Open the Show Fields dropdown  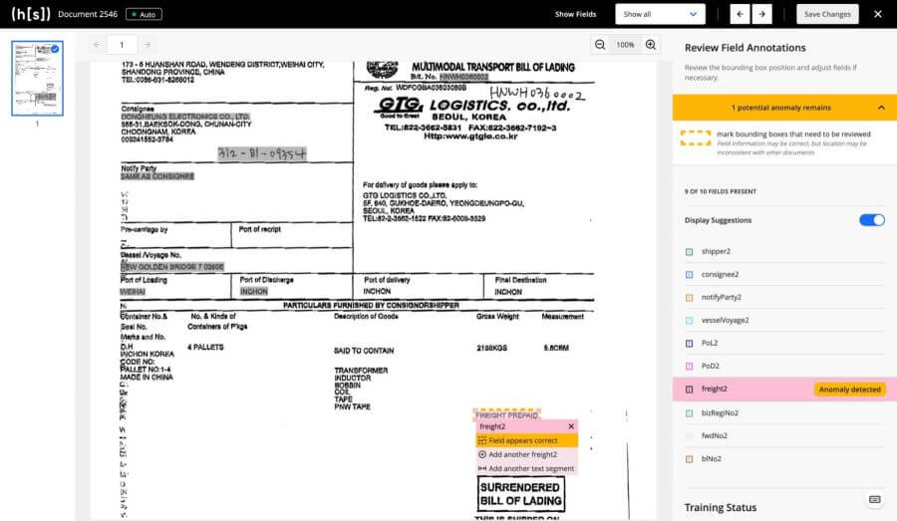662,14
